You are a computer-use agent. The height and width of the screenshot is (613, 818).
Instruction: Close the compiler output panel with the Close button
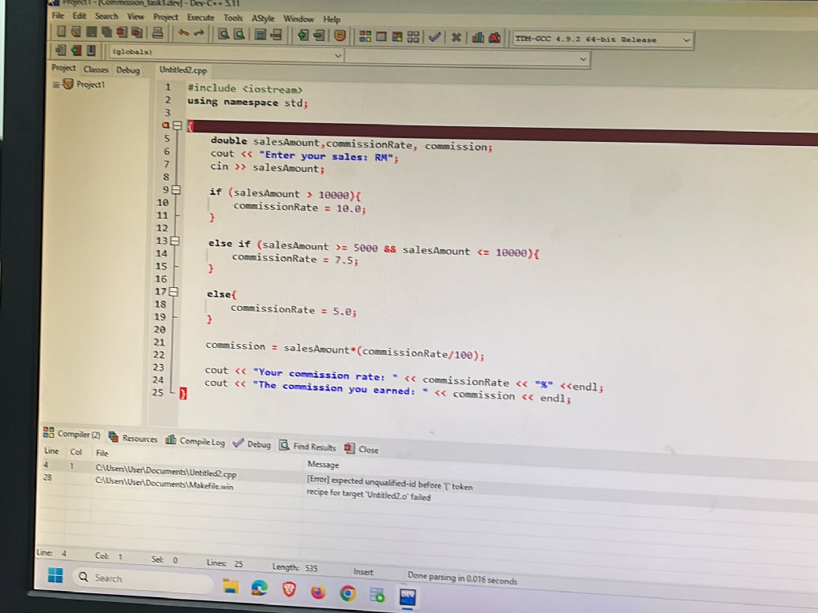point(366,448)
